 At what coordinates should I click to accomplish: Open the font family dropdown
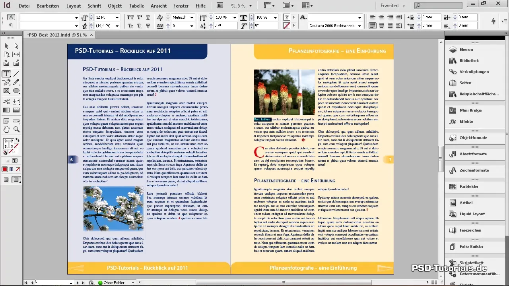click(x=76, y=18)
